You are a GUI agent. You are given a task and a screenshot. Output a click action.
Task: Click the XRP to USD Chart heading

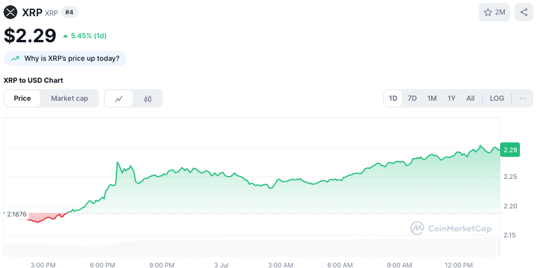coord(34,80)
